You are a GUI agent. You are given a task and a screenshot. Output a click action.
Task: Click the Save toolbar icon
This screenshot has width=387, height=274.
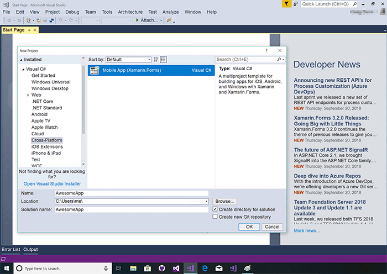point(45,20)
